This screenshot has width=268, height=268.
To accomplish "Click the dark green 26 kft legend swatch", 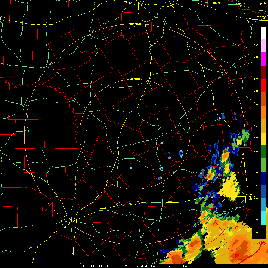I will pos(263,152).
